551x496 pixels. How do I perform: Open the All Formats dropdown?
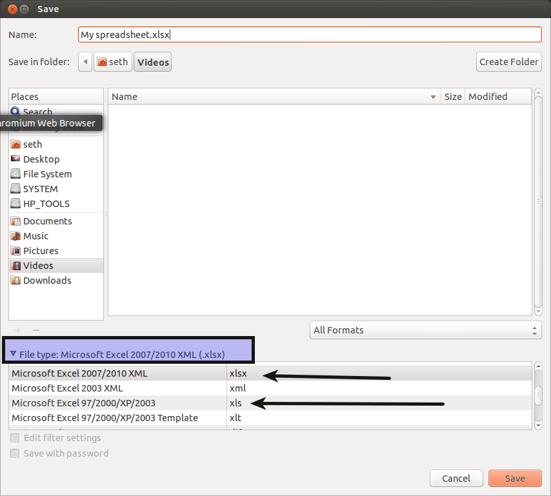click(x=425, y=330)
